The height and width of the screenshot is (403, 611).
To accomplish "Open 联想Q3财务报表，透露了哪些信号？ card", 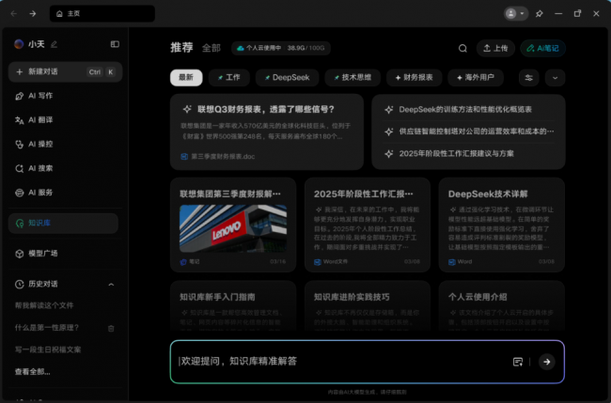I will tap(267, 132).
